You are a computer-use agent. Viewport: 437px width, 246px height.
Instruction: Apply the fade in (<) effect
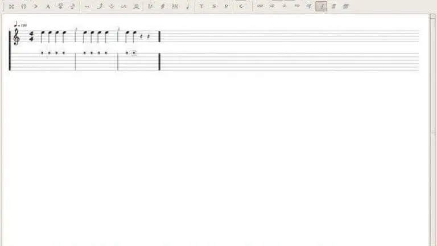[x=241, y=6]
